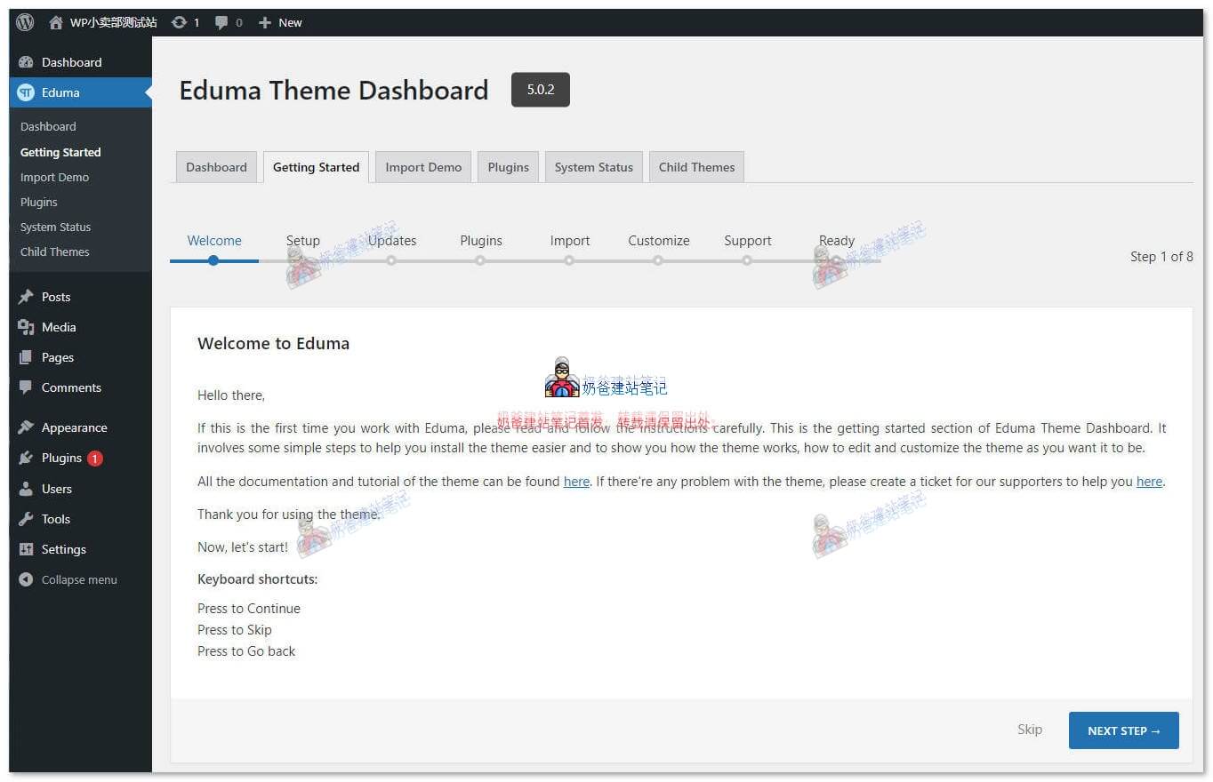1213x782 pixels.
Task: Click the Appearance paintbrush icon
Action: (x=26, y=427)
